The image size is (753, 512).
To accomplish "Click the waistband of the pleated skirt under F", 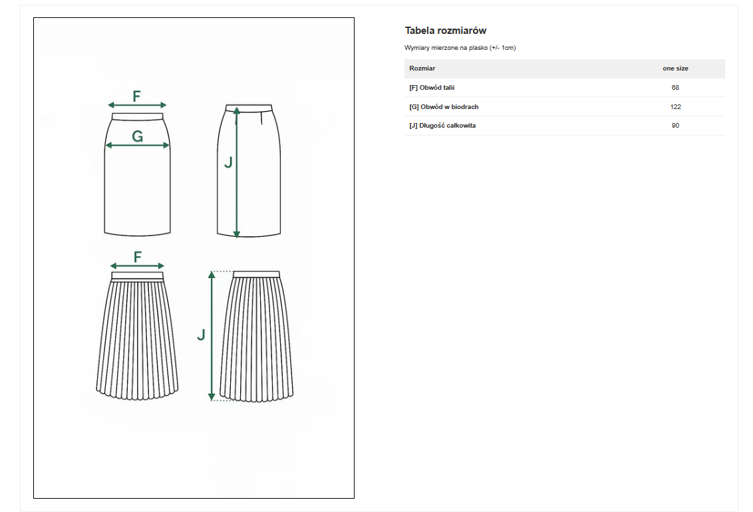I will pos(138,275).
